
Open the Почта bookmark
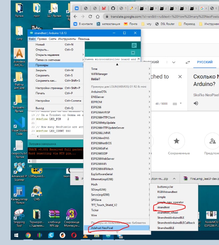tap(131, 24)
